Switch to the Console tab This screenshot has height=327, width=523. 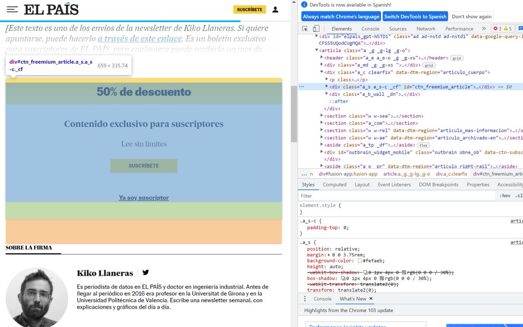pos(370,29)
